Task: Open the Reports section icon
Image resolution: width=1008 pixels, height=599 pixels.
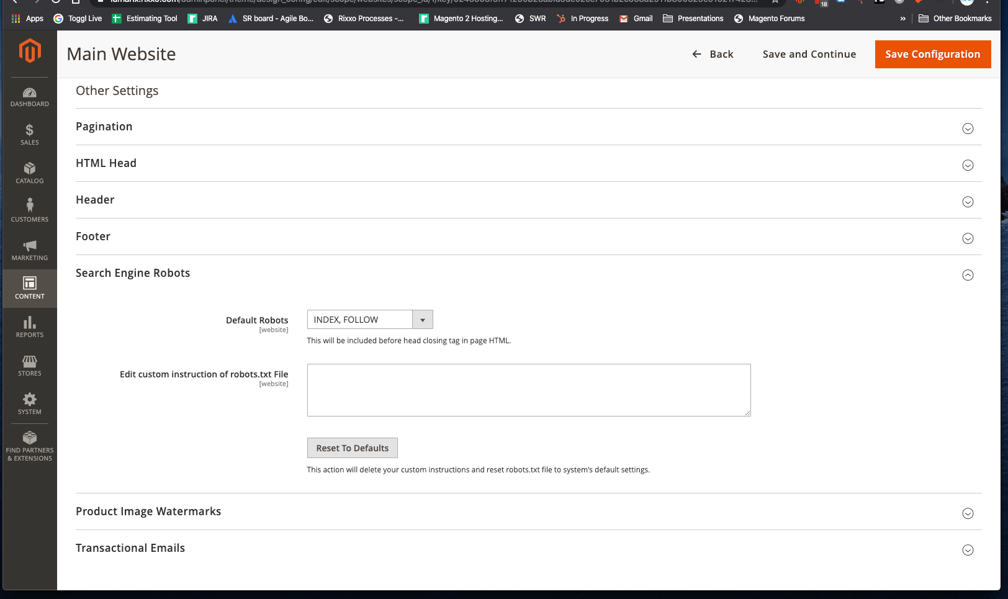Action: 29,327
